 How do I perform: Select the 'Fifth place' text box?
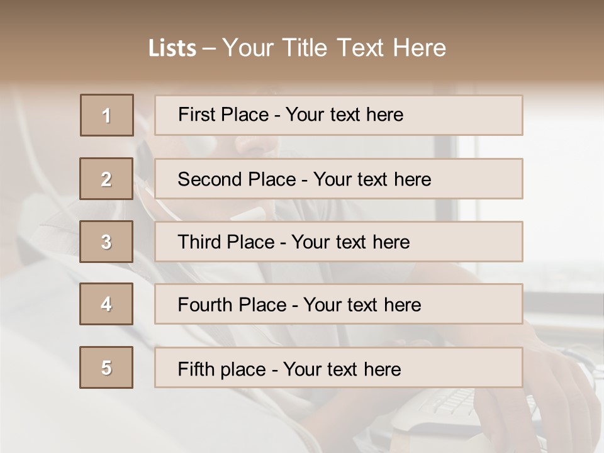pos(338,367)
